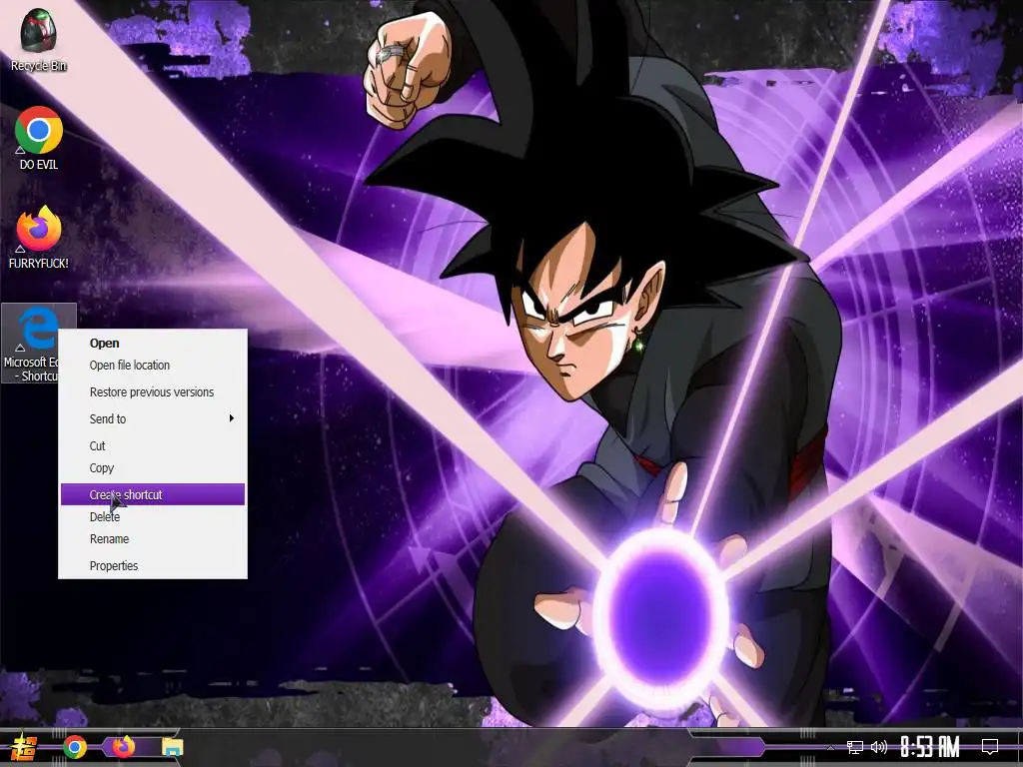
Task: Open File Explorer from the taskbar
Action: tap(172, 747)
